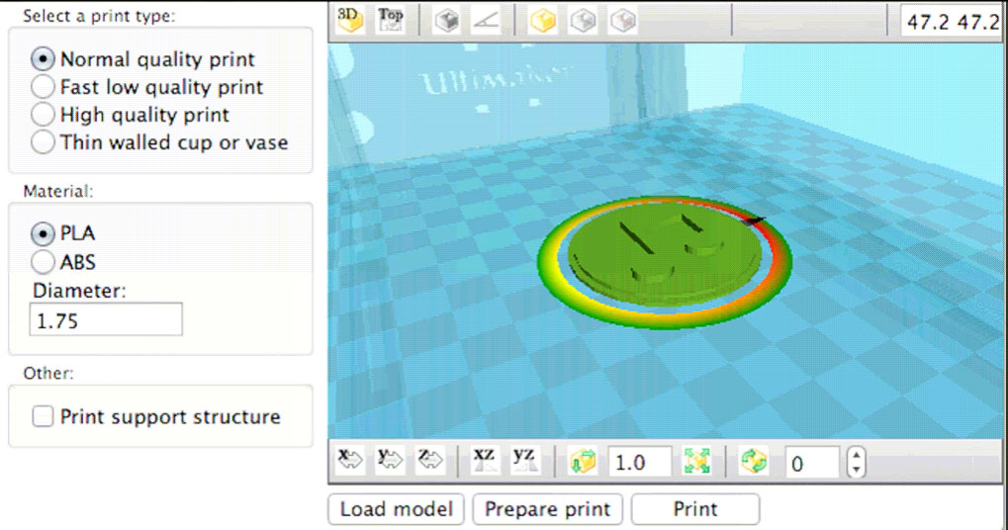
Task: Click the flip Y axis icon
Action: click(x=390, y=460)
